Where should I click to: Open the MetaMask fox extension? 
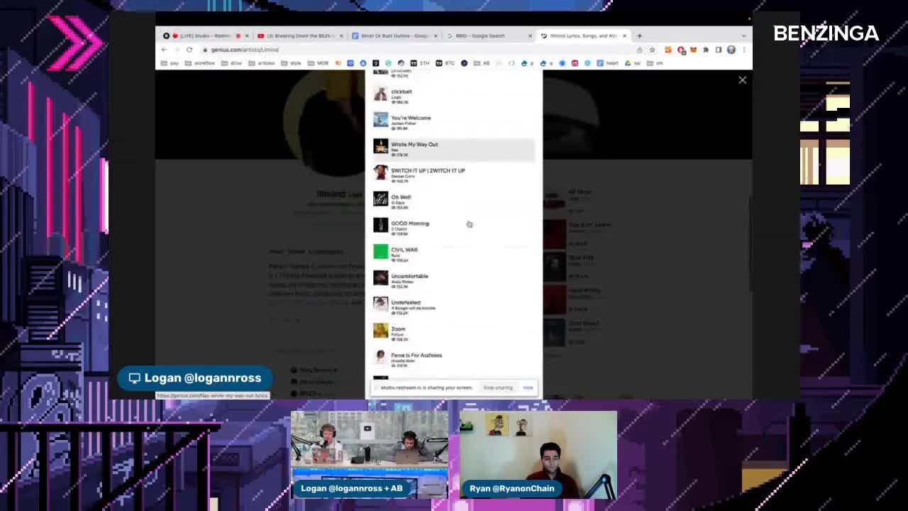pyautogui.click(x=693, y=50)
